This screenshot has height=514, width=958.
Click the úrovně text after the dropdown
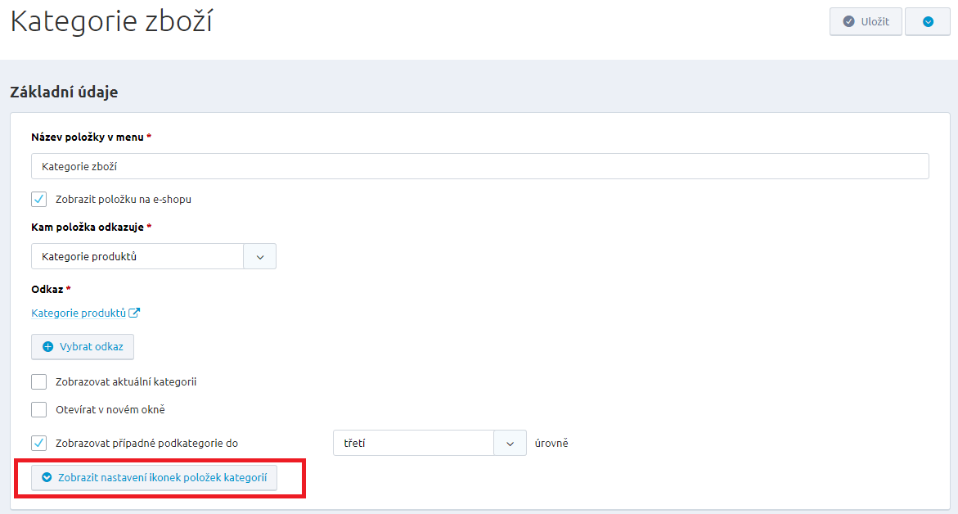point(551,443)
